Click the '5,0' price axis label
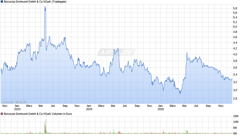The width and height of the screenshot is (243, 136). point(235,27)
